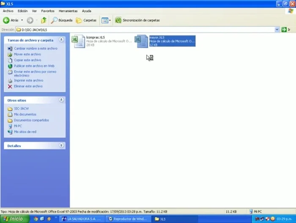Image resolution: width=296 pixels, height=223 pixels.
Task: Open the Views dropdown button
Action: [106, 20]
